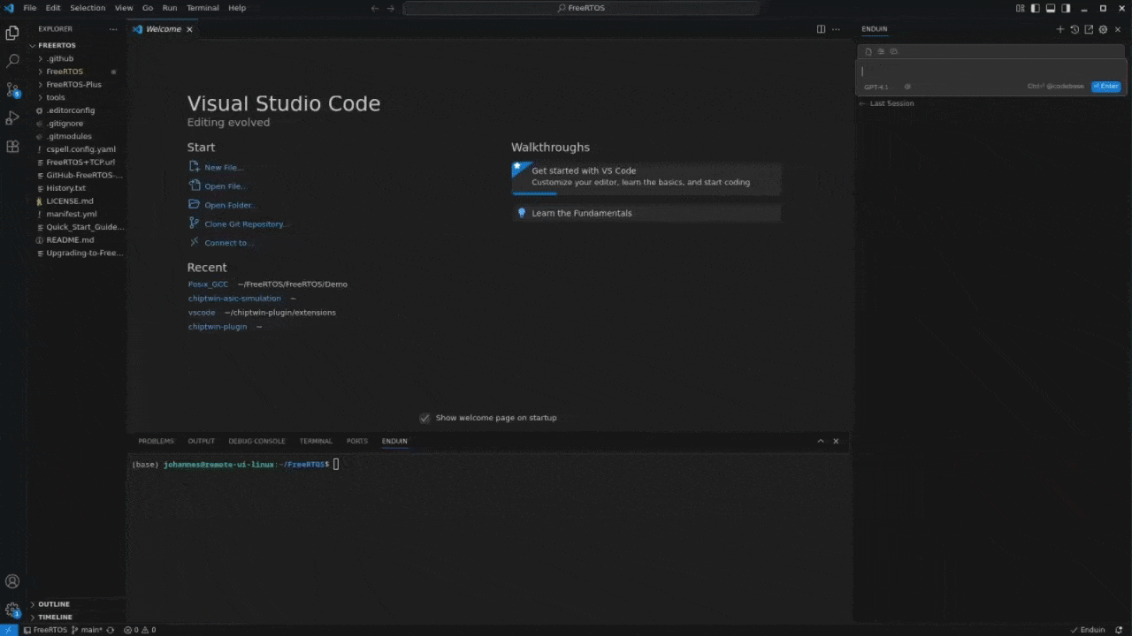Open README.md in explorer

[x=70, y=240]
